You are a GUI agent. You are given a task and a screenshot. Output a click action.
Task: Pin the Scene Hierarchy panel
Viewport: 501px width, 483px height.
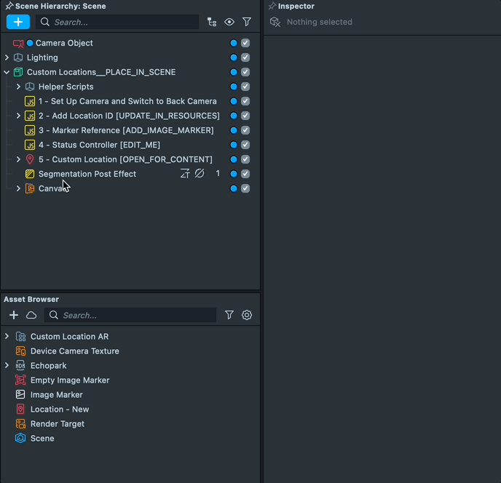[9, 6]
